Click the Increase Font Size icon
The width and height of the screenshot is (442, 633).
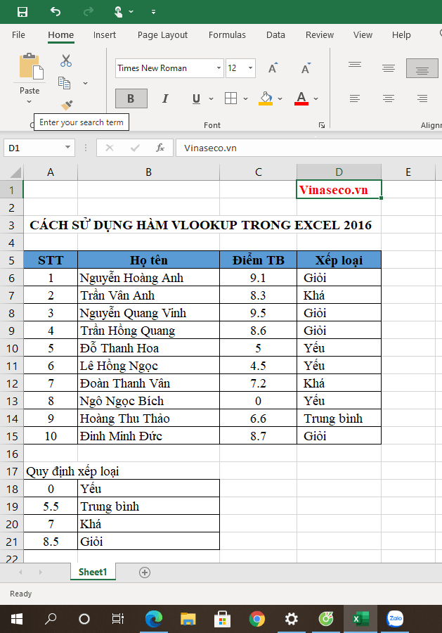(x=273, y=68)
